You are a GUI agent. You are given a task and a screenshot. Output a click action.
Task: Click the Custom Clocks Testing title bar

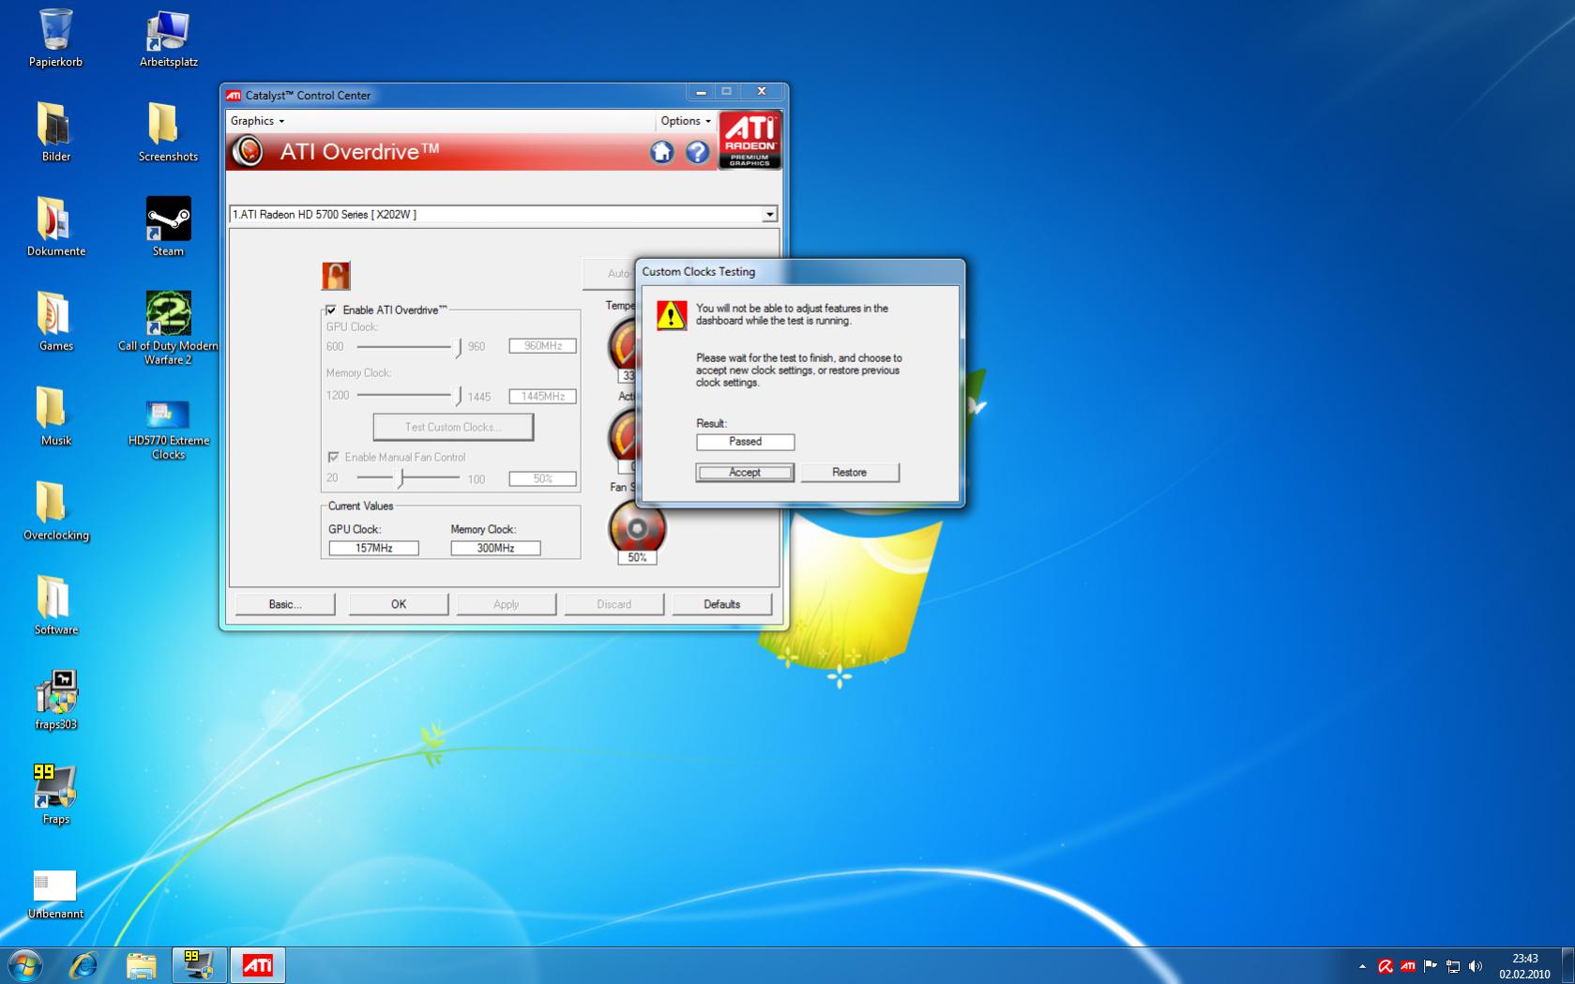tap(799, 272)
